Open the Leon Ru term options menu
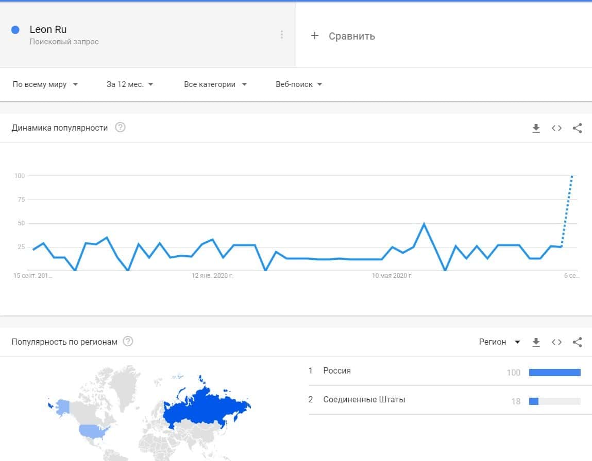The image size is (592, 461). click(x=281, y=34)
